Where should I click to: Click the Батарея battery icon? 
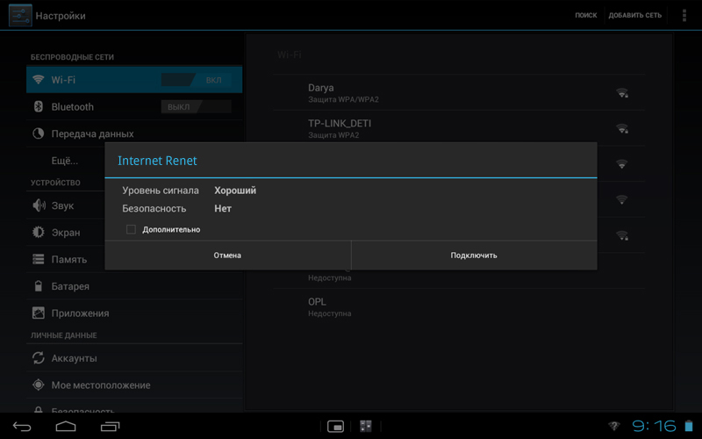click(x=39, y=286)
